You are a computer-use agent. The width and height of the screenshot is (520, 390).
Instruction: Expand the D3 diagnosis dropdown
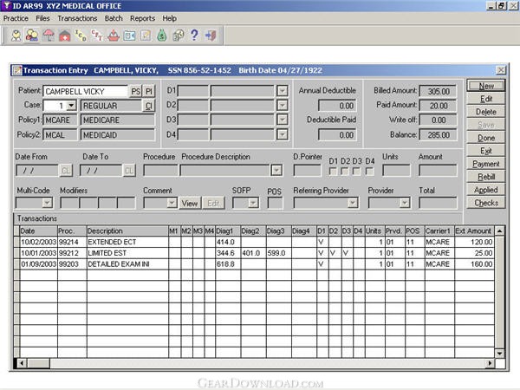tap(283, 120)
